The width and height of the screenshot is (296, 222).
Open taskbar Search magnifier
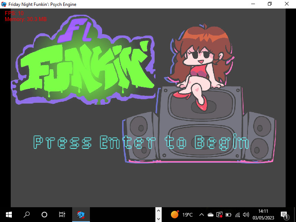pyautogui.click(x=27, y=215)
